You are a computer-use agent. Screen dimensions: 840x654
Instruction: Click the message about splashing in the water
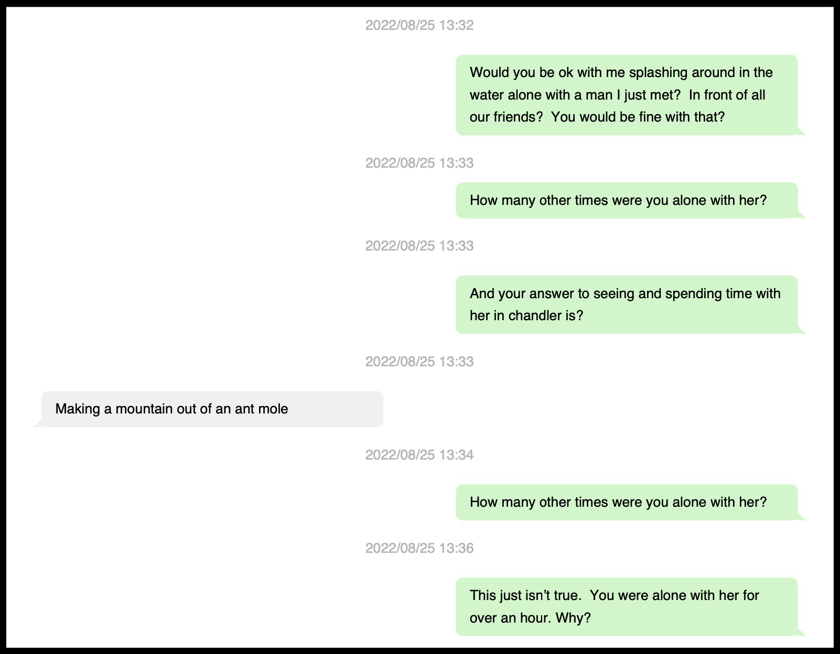click(626, 95)
